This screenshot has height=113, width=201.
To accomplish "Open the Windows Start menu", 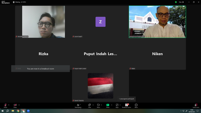I will tap(3, 111).
